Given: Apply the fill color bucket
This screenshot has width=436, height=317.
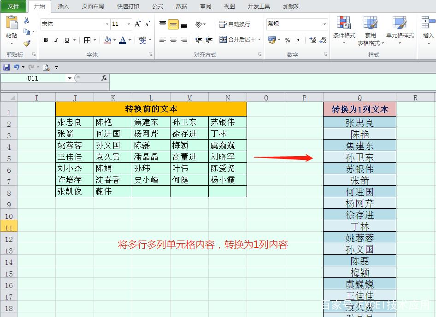Looking at the screenshot, I should 107,40.
